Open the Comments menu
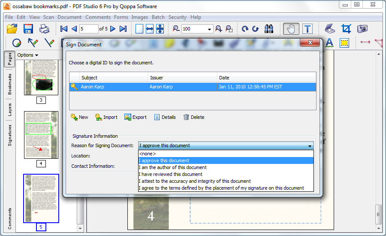Screen dimensions: 386x236 (98, 17)
